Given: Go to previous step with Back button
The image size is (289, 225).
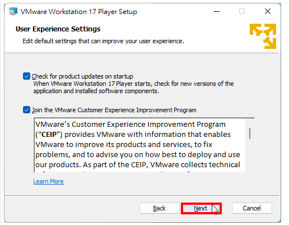Looking at the screenshot, I should point(159,208).
